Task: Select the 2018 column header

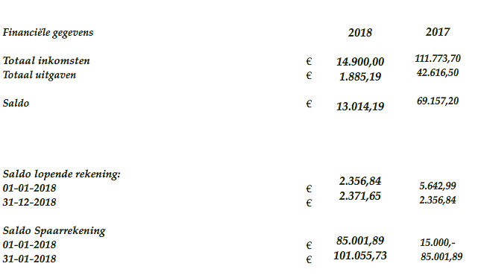Action: 360,33
